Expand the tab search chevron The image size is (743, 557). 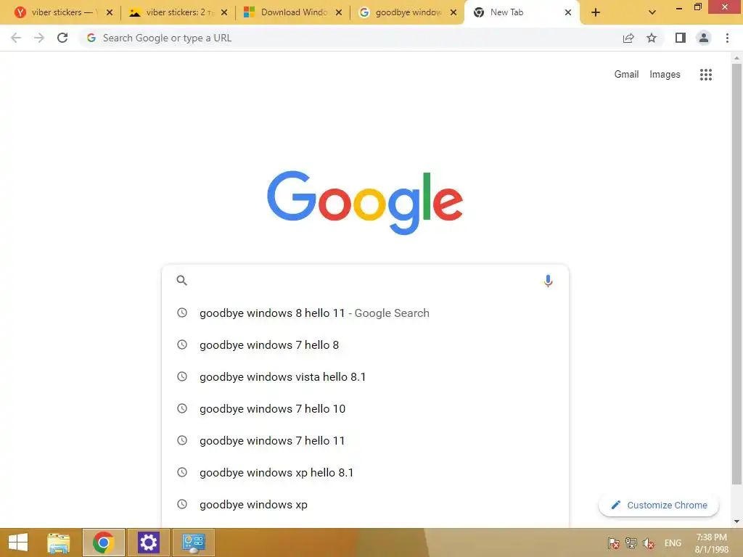[x=652, y=12]
